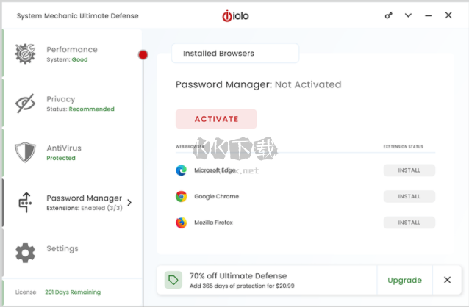Select the Privacy crossed-eye icon
This screenshot has height=307, width=469.
tap(25, 104)
